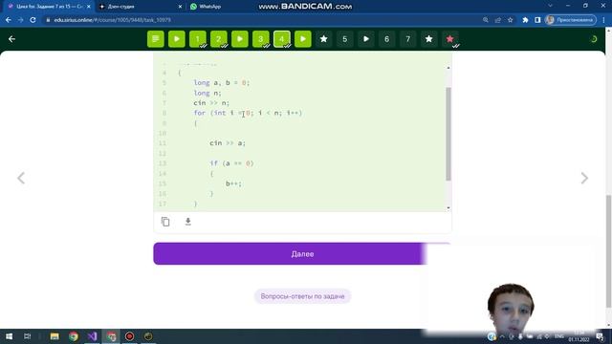Image resolution: width=612 pixels, height=344 pixels.
Task: Switch to the WhatsApp browser tab
Action: click(x=210, y=7)
